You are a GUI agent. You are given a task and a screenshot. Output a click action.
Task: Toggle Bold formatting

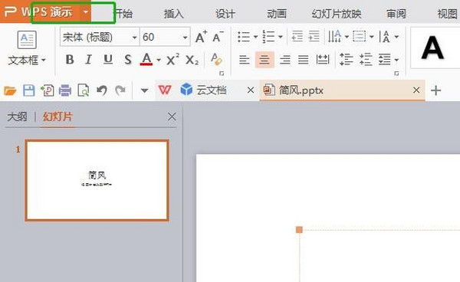[x=70, y=60]
